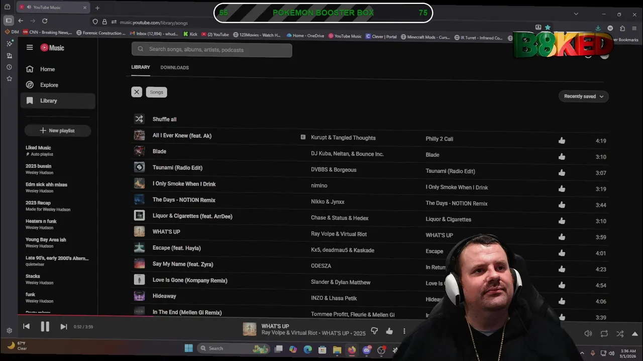Select the LIBRARY tab
The width and height of the screenshot is (643, 361).
(x=141, y=67)
